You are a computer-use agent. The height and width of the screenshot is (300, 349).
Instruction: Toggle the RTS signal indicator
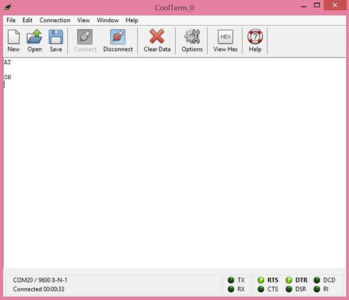(x=261, y=280)
